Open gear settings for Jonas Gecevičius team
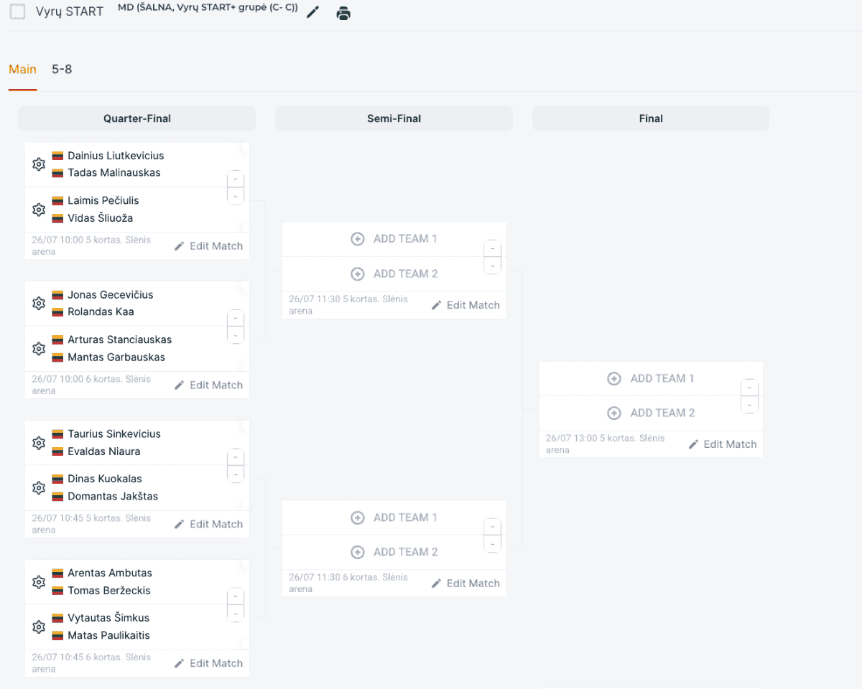862x689 pixels. coord(39,304)
